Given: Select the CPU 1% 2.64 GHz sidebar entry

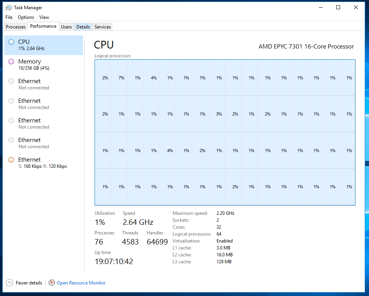Looking at the screenshot, I should tap(44, 45).
